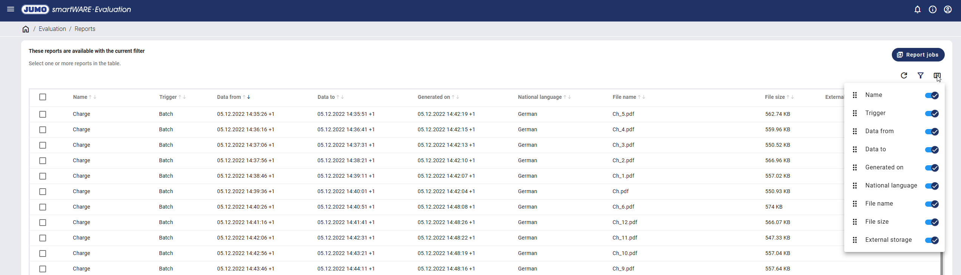
Task: Click the home breadcrumb icon
Action: (x=26, y=29)
